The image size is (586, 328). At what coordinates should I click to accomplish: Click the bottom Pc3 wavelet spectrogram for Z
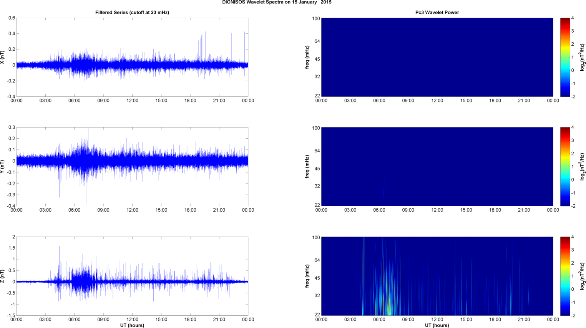click(x=437, y=276)
